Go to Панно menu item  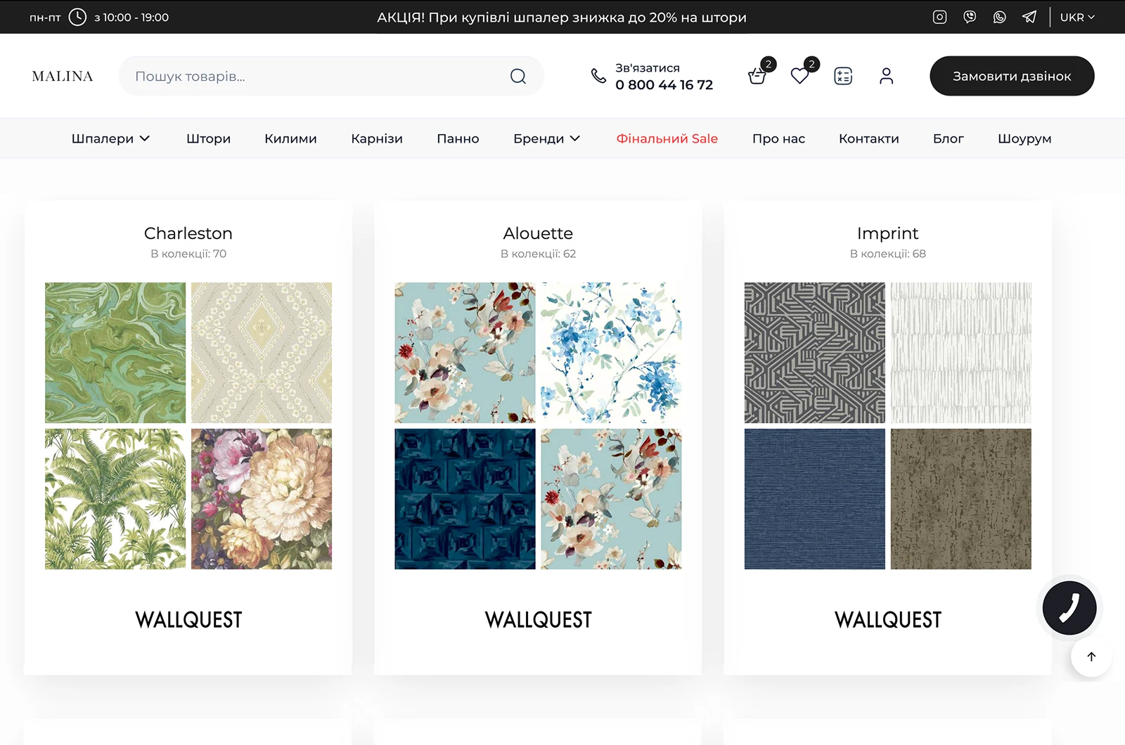click(458, 138)
